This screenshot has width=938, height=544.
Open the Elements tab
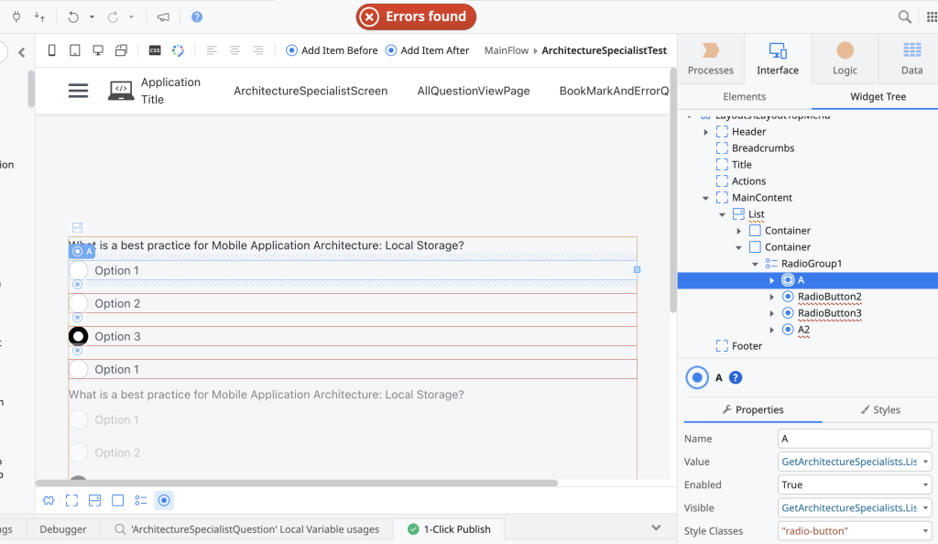(744, 96)
